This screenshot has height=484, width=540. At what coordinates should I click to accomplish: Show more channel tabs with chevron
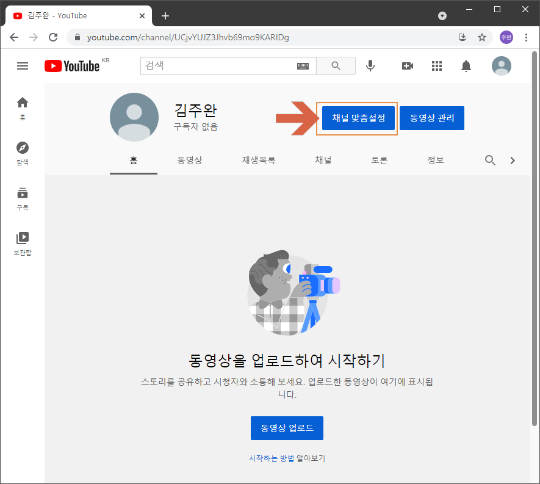[513, 160]
